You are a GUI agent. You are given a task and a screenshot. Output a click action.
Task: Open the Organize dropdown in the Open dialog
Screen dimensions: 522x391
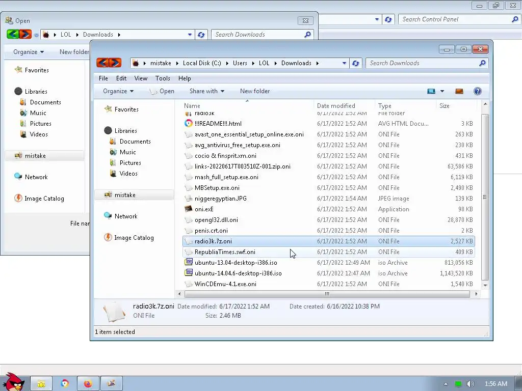point(29,52)
